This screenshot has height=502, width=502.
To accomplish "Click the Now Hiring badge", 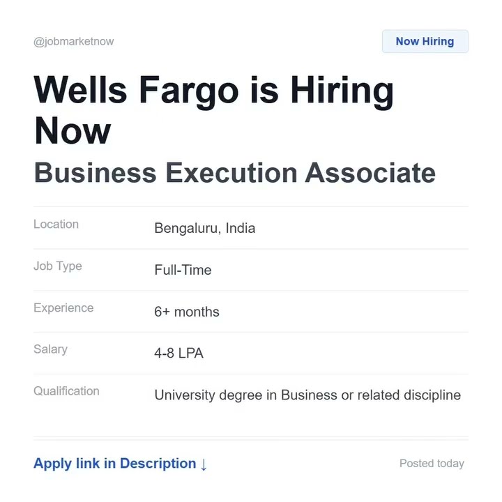I will (425, 42).
